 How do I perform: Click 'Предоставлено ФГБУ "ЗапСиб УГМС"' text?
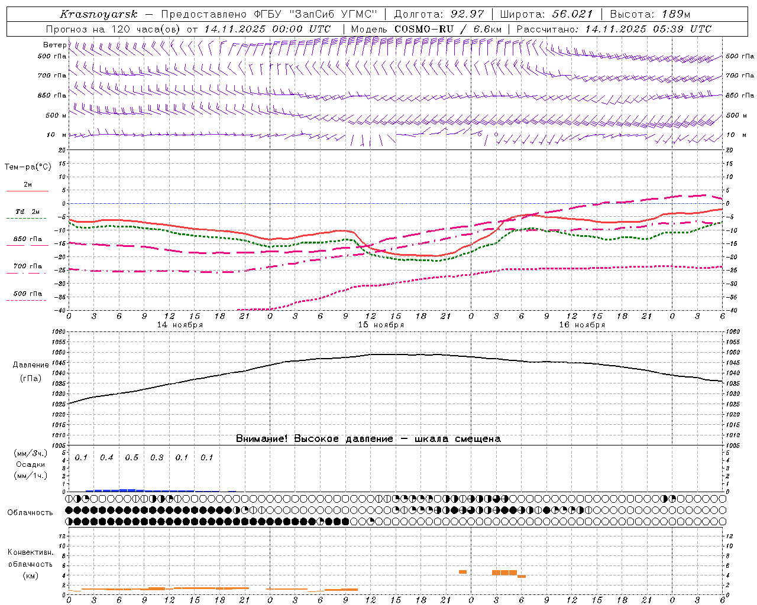[x=270, y=14]
